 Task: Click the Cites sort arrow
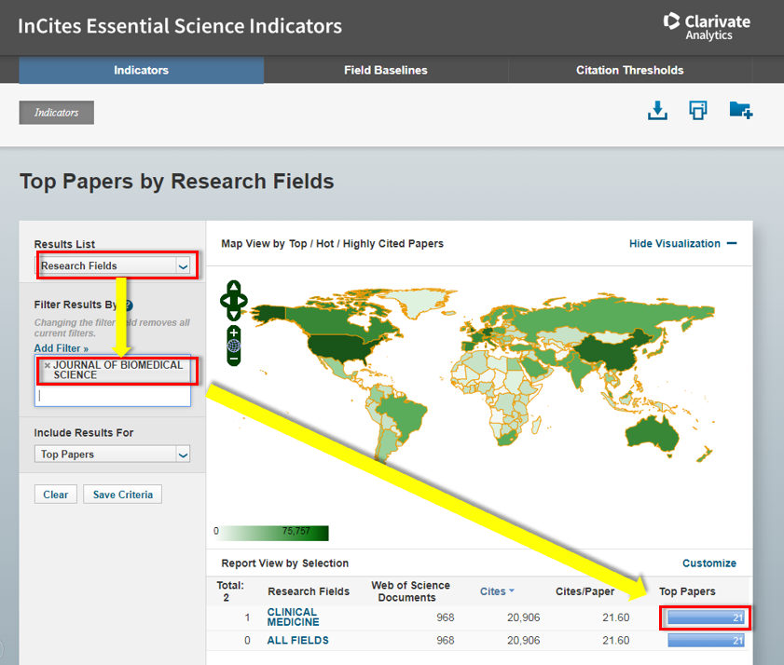512,590
